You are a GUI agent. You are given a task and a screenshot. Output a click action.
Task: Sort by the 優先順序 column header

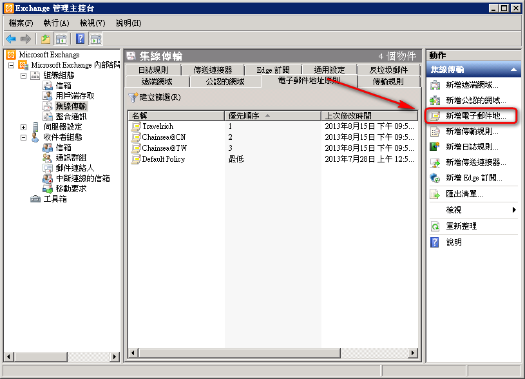point(272,116)
